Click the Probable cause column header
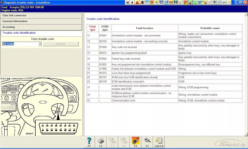 210,28
